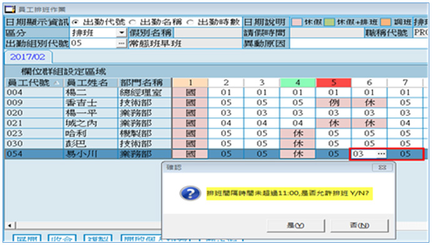435x249 pixels.
Task: Switch to the 2017/02 tab
Action: click(x=27, y=57)
